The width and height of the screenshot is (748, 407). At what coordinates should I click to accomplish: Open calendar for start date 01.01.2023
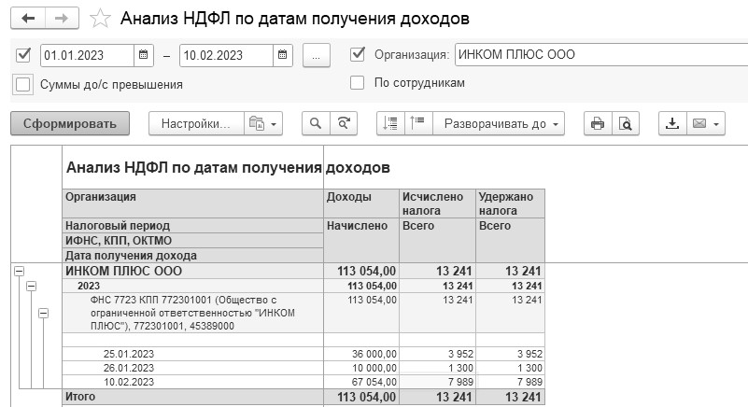143,55
